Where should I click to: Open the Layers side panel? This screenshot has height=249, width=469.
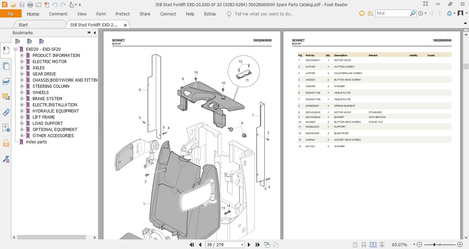click(x=6, y=81)
